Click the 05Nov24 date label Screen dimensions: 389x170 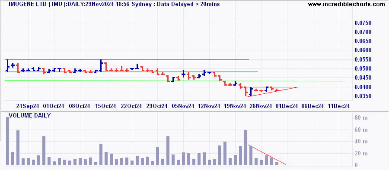coord(183,106)
